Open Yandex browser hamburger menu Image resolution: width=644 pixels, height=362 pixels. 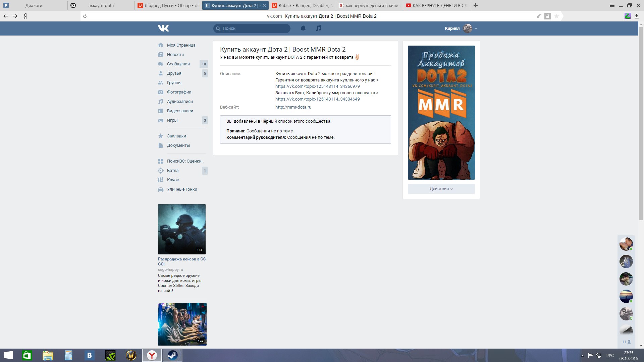click(612, 5)
